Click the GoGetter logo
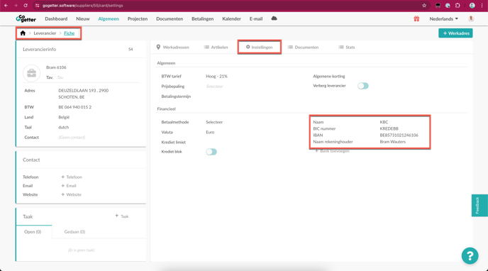This screenshot has width=488, height=271. pos(26,18)
